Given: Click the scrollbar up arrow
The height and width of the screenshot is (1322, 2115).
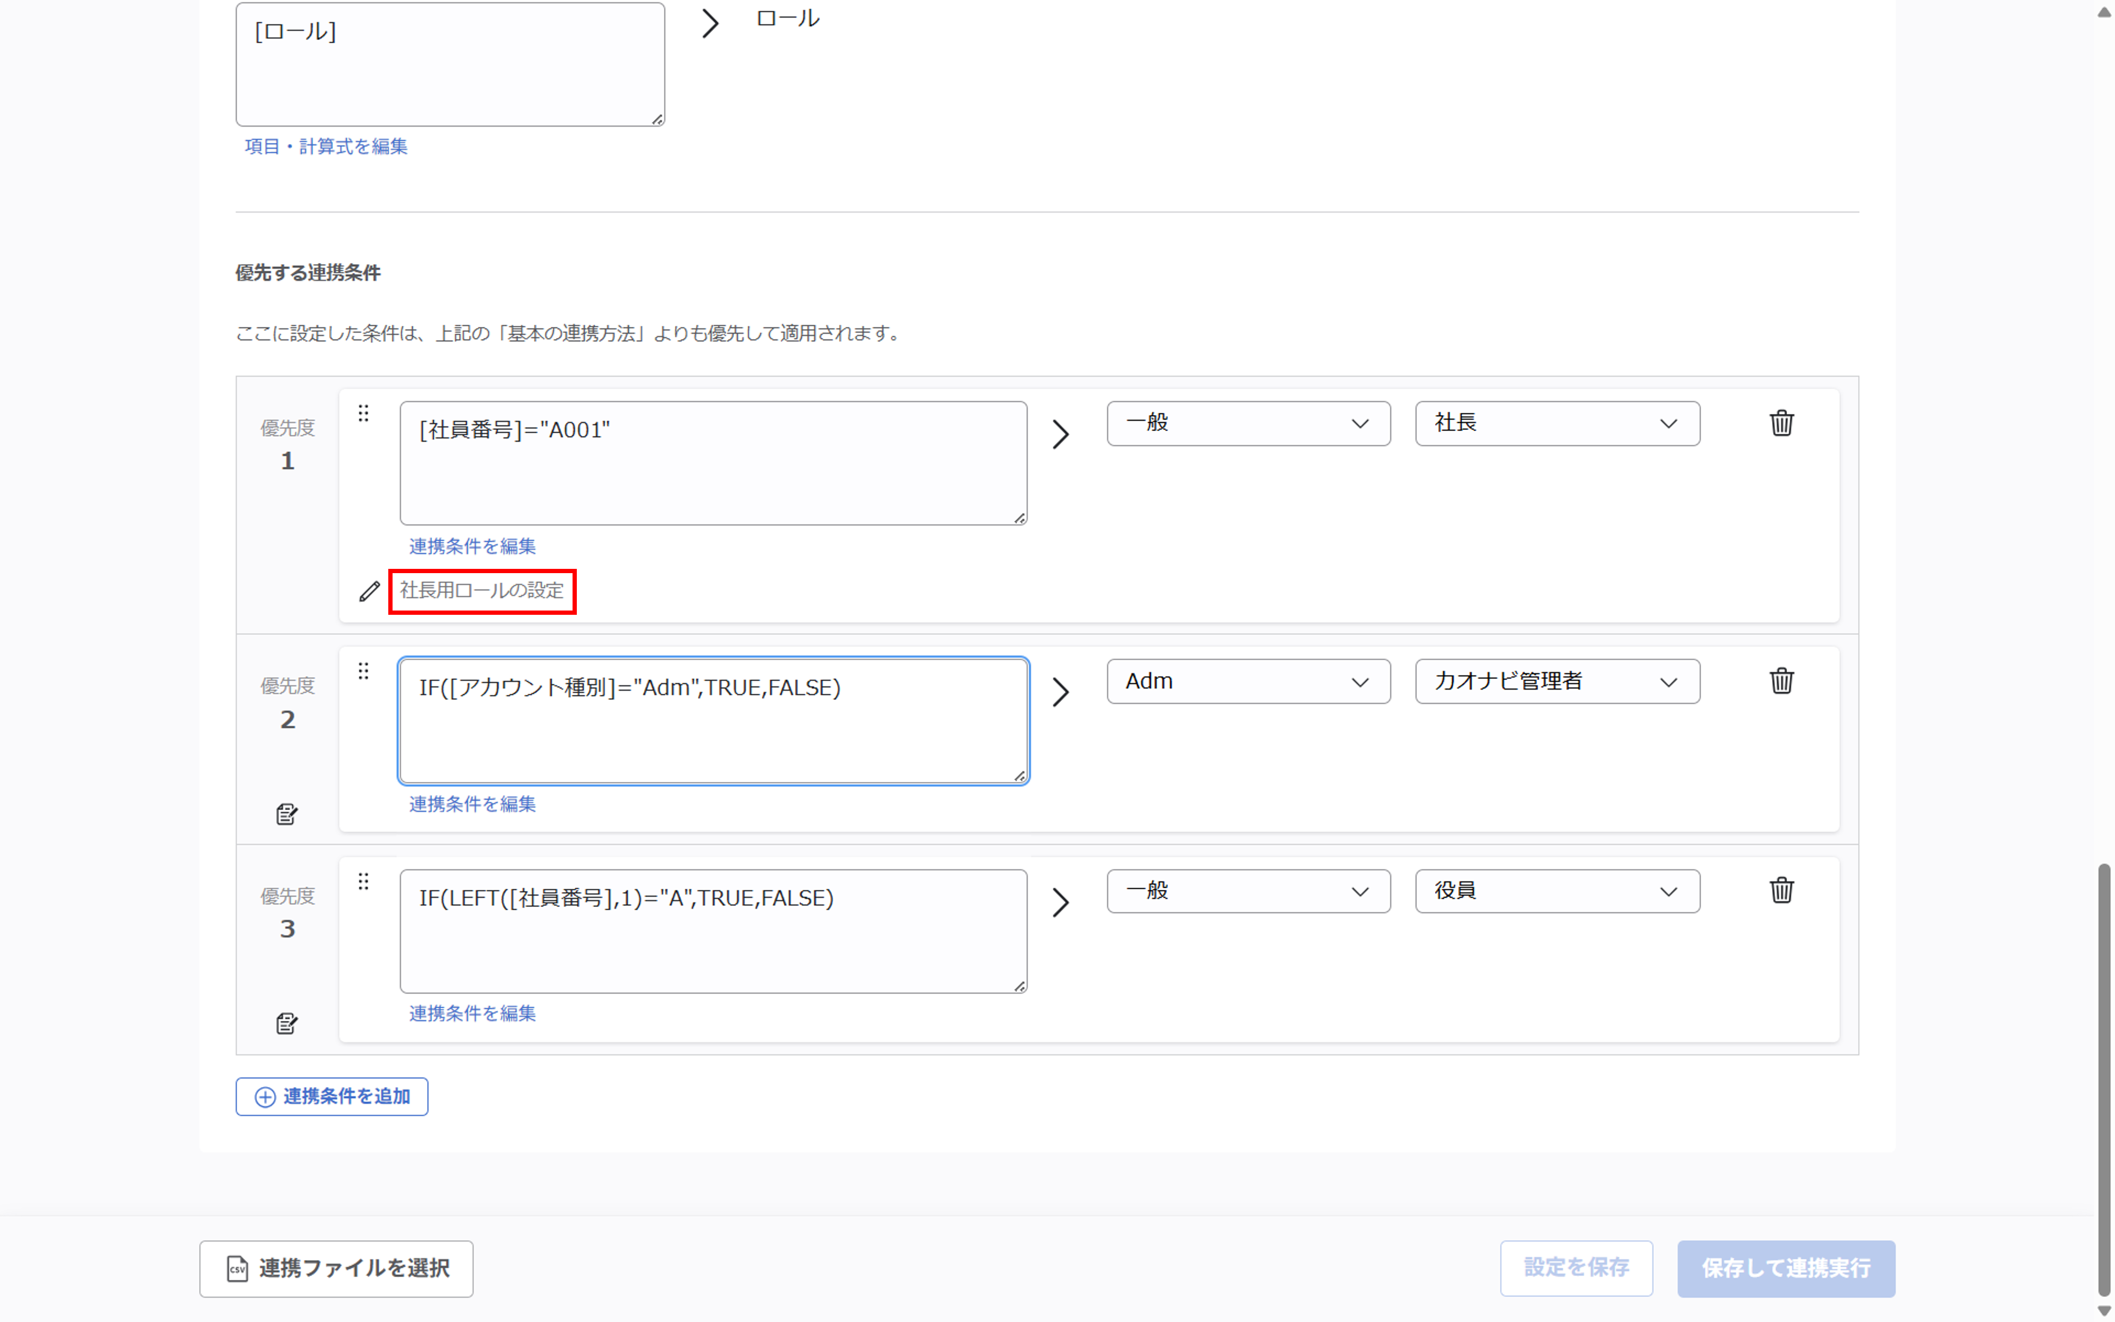Looking at the screenshot, I should (x=2104, y=12).
